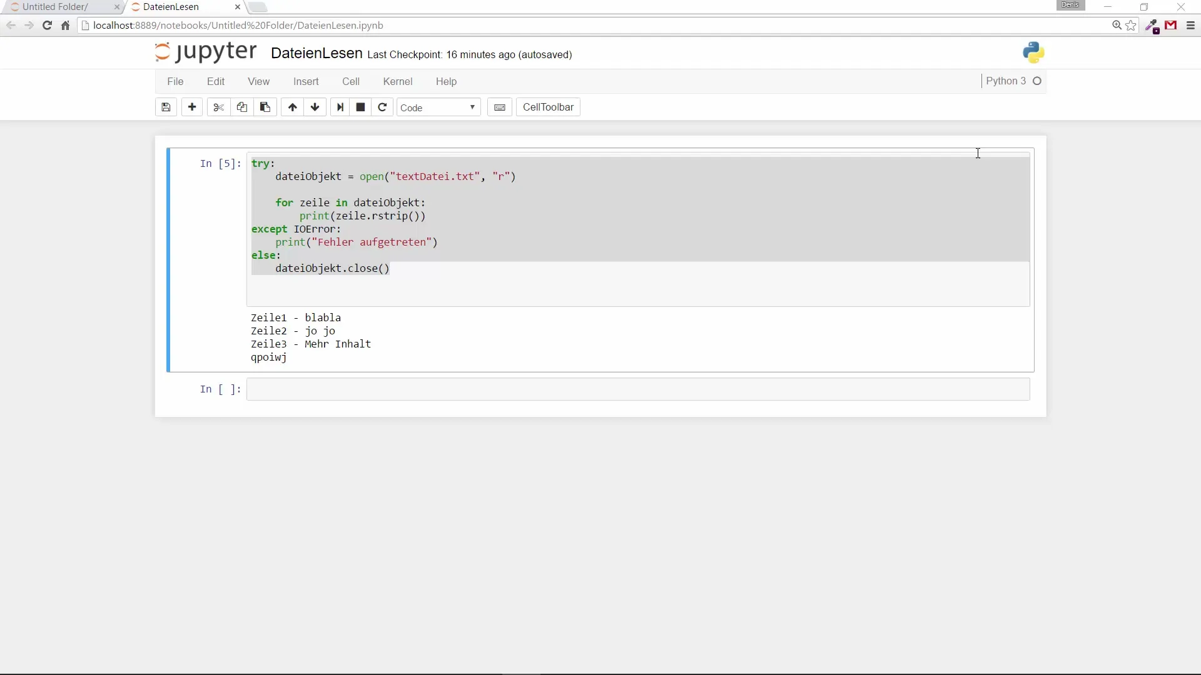Viewport: 1201px width, 675px height.
Task: Open the Help menu
Action: (447, 82)
